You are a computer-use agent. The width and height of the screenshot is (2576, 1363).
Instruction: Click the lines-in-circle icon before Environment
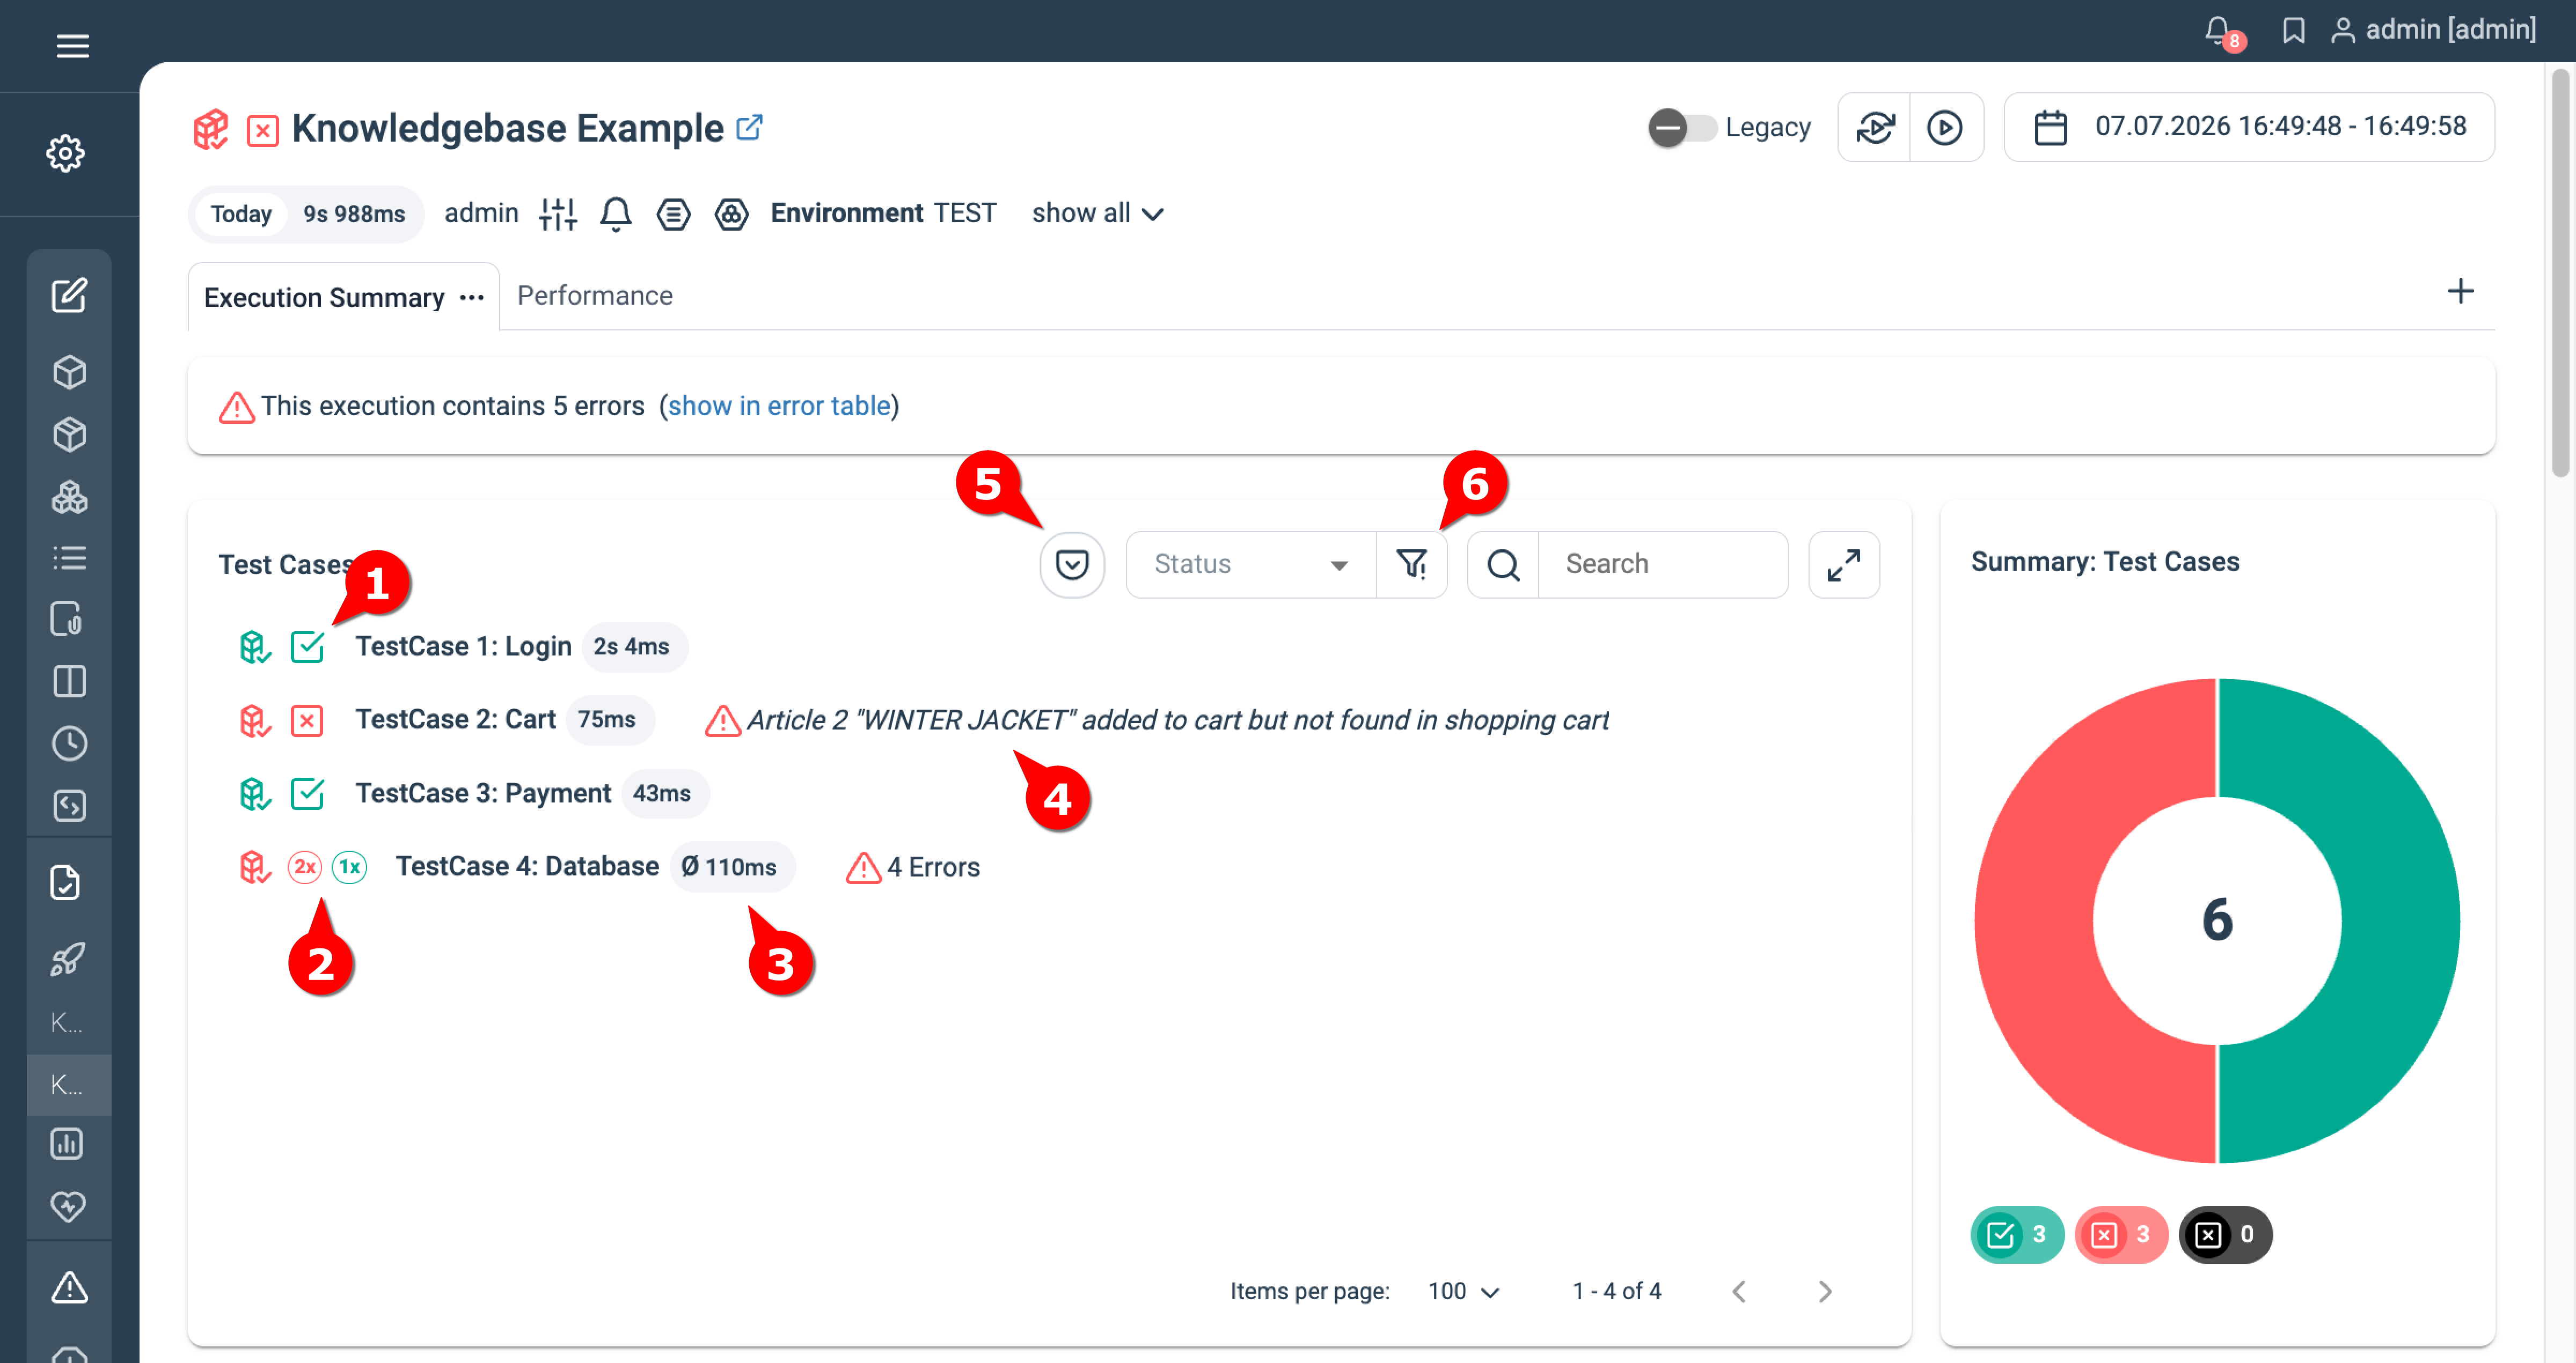(673, 213)
